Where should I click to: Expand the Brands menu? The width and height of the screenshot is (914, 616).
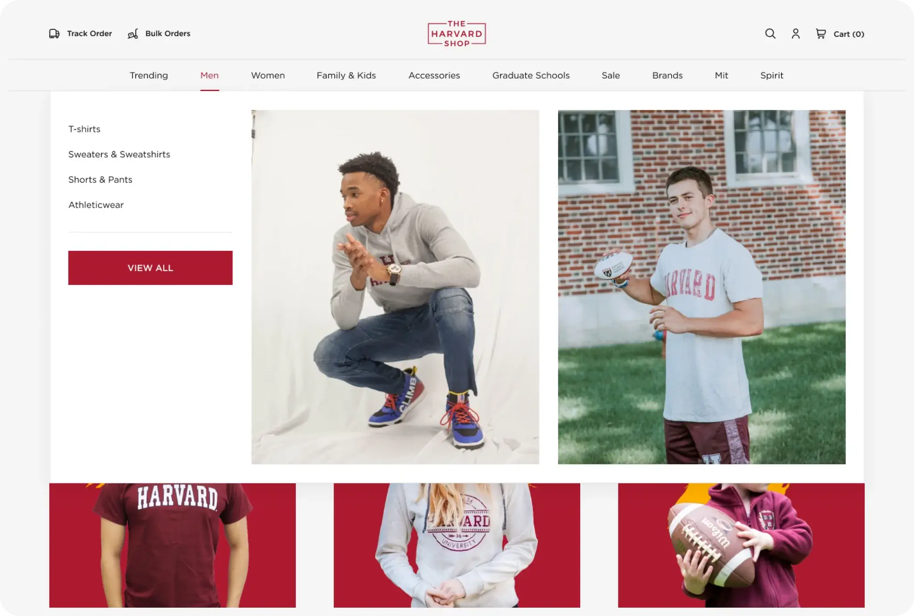(667, 75)
